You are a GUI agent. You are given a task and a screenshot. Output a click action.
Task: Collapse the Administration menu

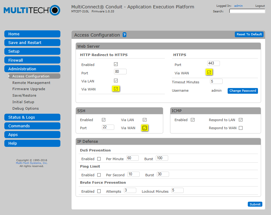(32, 69)
